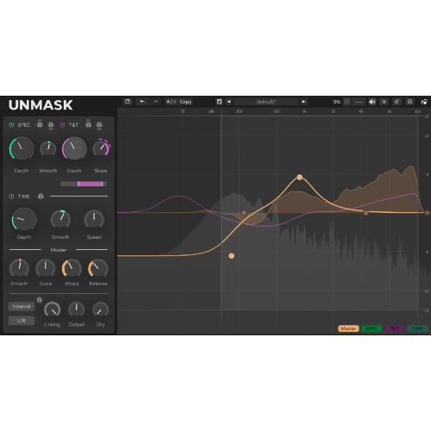
Task: Click the toolbar icon right of speaker
Action: coord(384,102)
